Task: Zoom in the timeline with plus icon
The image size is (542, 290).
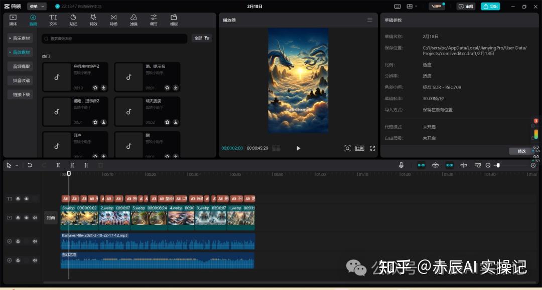Action: click(x=533, y=165)
